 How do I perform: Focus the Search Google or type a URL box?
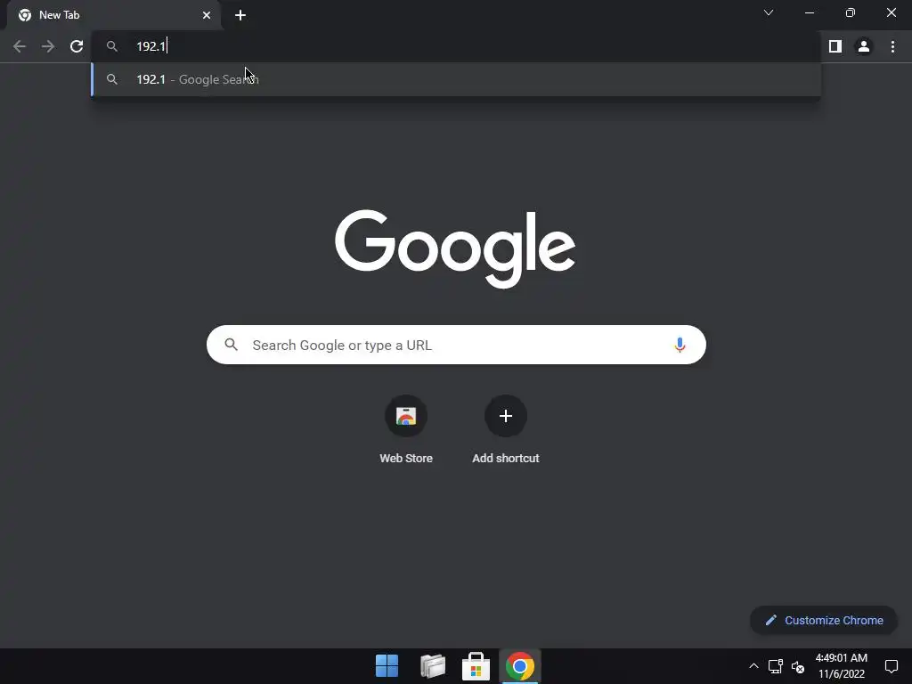(456, 345)
